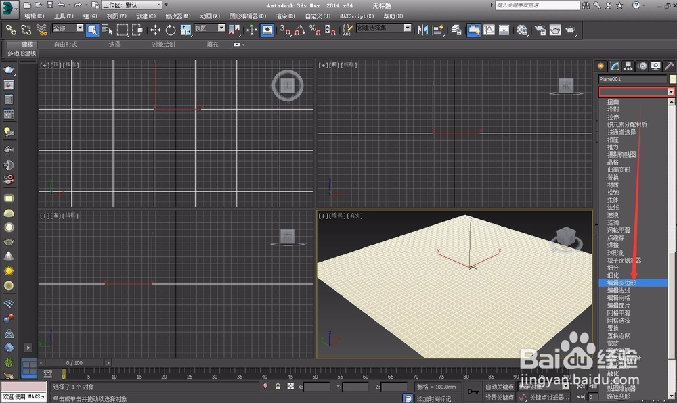Image resolution: width=677 pixels, height=403 pixels.
Task: Toggle 3D Snaps
Action: pyautogui.click(x=285, y=30)
